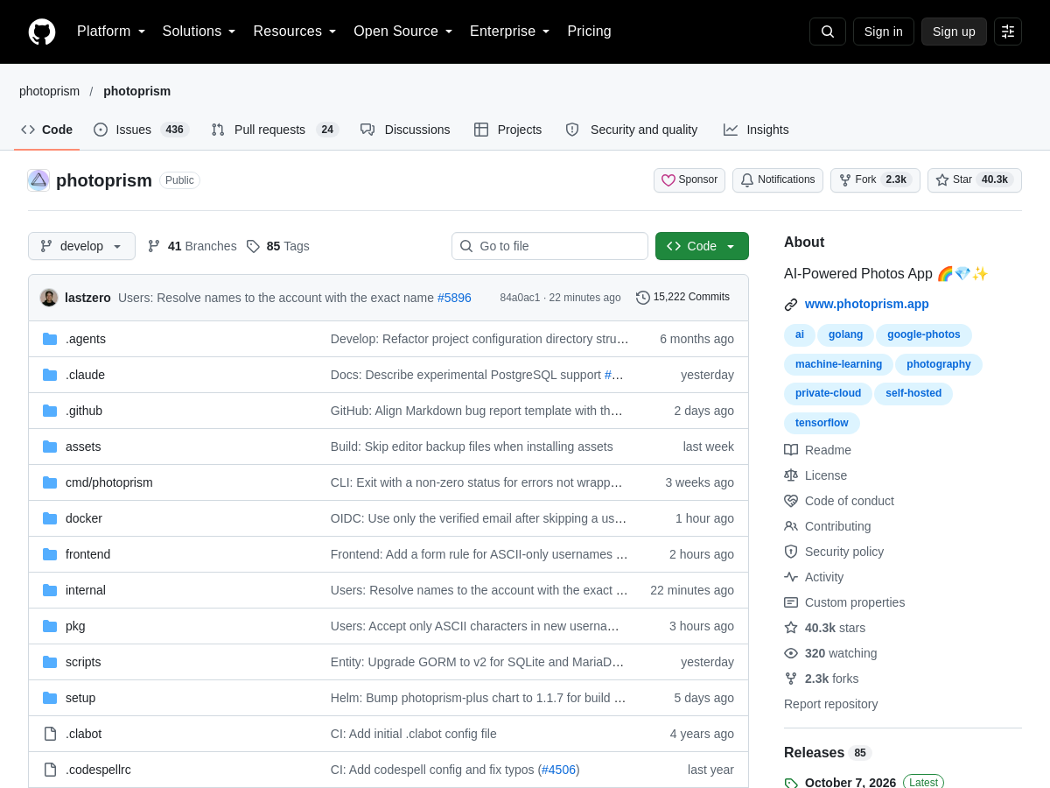Open the Pricing link in header

(x=589, y=32)
